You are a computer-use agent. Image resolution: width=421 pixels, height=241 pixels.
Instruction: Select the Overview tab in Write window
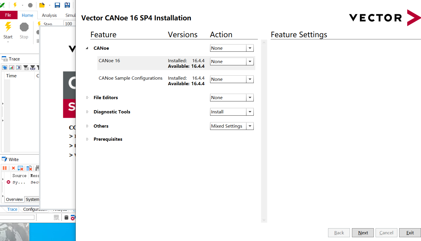tap(14, 199)
